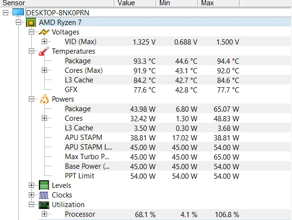The width and height of the screenshot is (292, 220).
Task: Expand the Cores (Max) temperature entry
Action: 44,70
